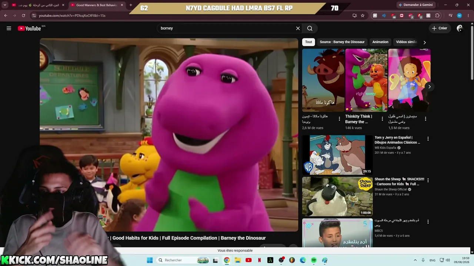The width and height of the screenshot is (474, 266).
Task: Open Windows Start menu
Action: (150, 260)
